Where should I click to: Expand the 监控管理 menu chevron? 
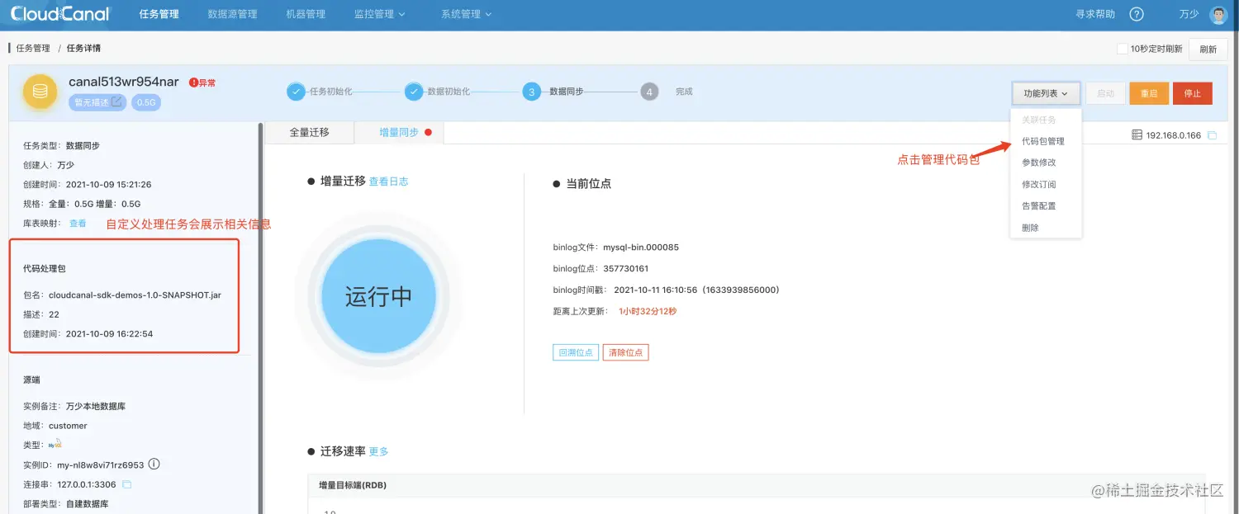tap(401, 13)
